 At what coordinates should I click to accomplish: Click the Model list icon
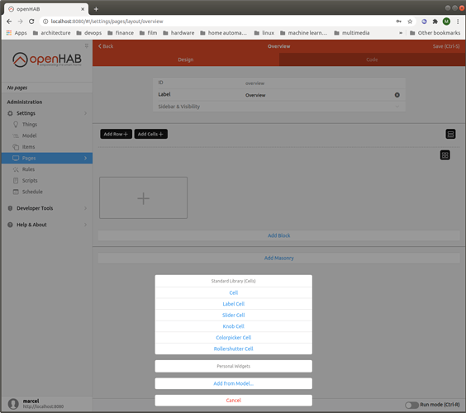(16, 135)
